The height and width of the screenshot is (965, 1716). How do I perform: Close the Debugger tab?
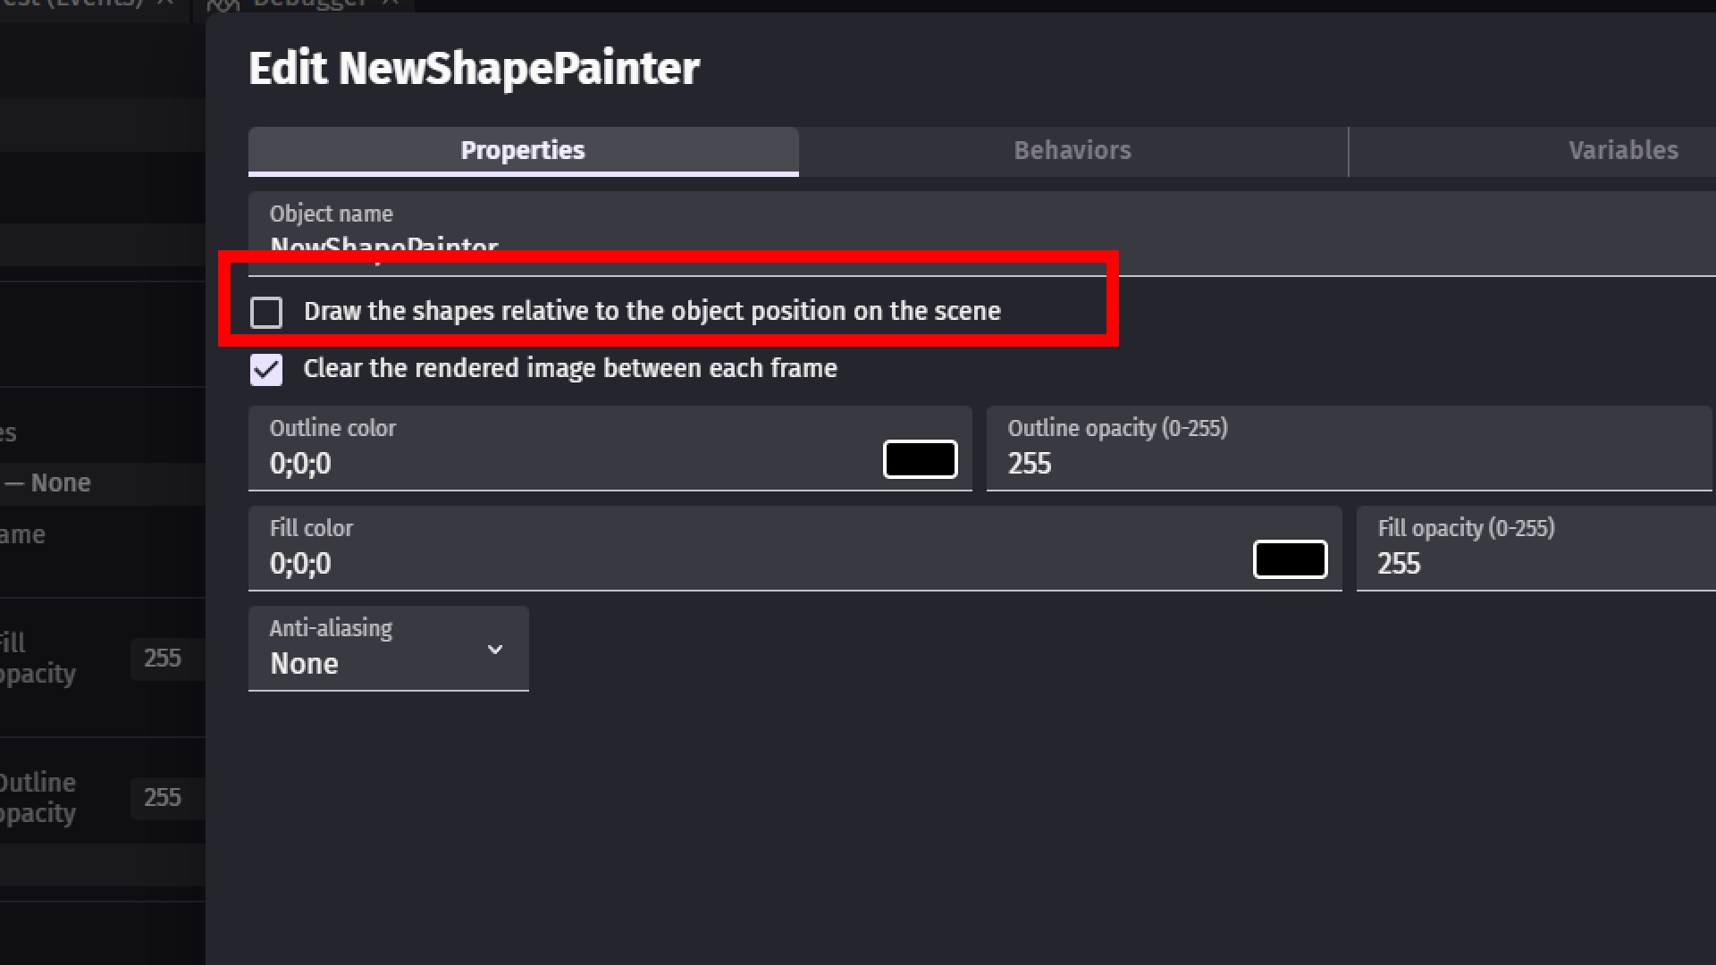click(391, 4)
